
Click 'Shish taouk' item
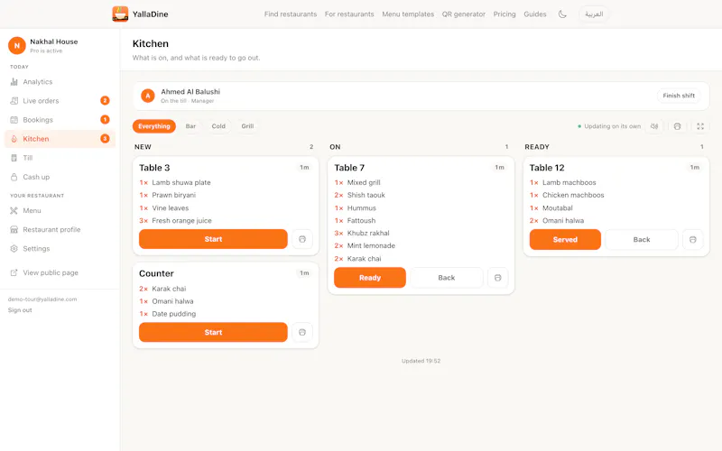tap(366, 195)
